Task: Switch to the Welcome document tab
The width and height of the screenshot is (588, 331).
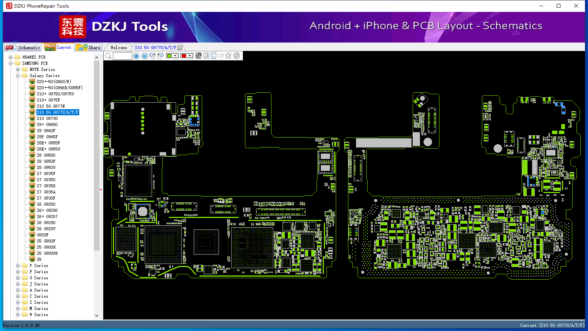Action: 119,48
